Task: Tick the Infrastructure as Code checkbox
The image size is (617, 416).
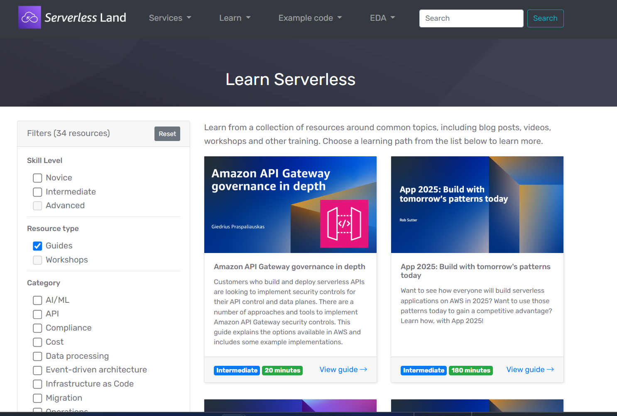Action: [37, 384]
